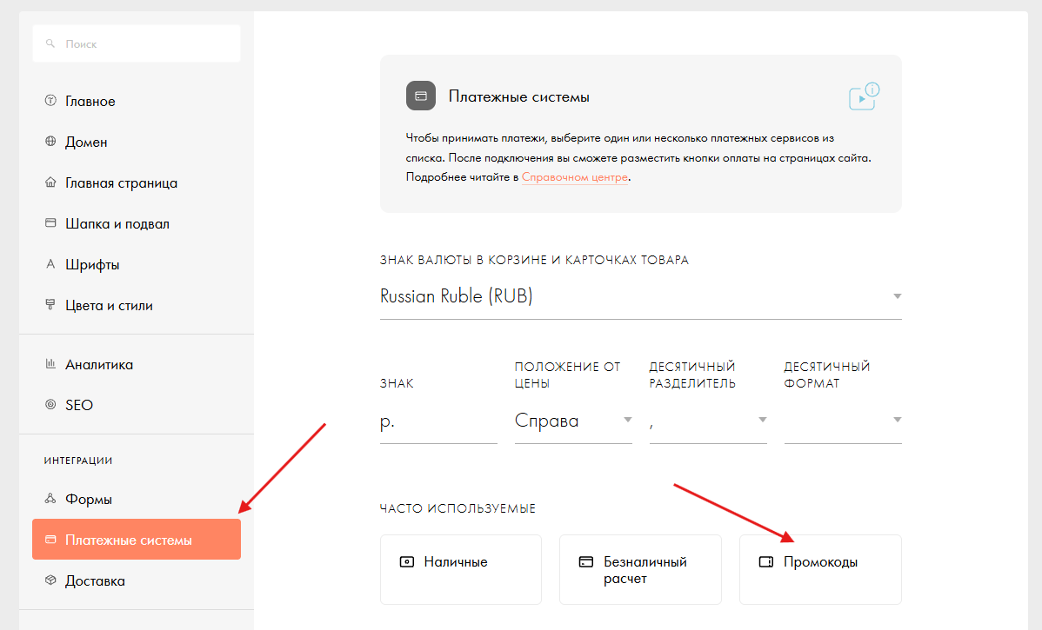
Task: Click the Знак currency sign field
Action: pyautogui.click(x=438, y=422)
